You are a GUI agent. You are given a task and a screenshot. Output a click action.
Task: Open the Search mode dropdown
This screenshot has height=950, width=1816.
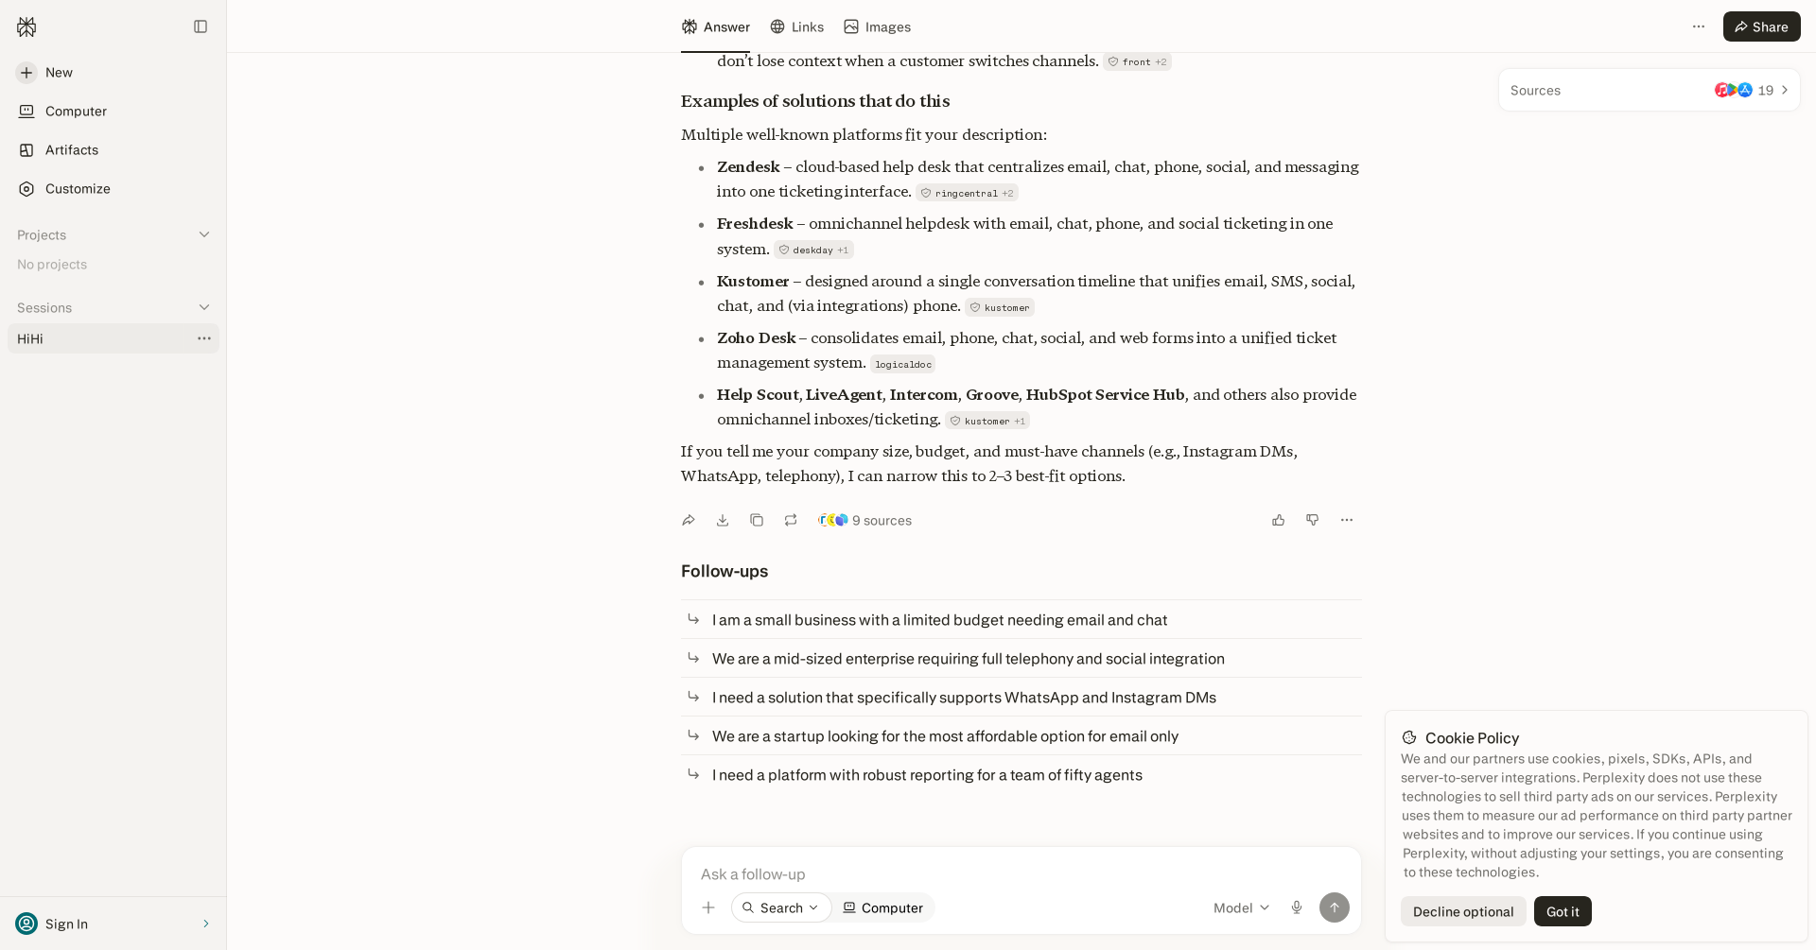coord(781,907)
